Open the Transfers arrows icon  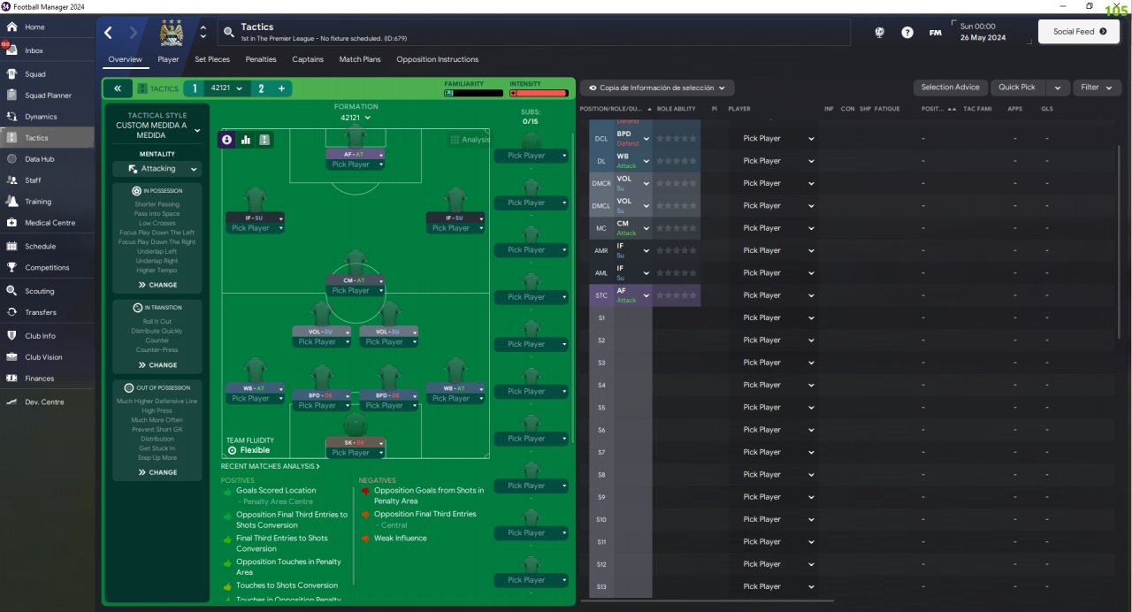click(11, 312)
